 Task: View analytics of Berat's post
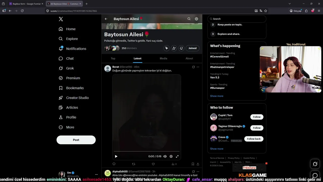174,164
